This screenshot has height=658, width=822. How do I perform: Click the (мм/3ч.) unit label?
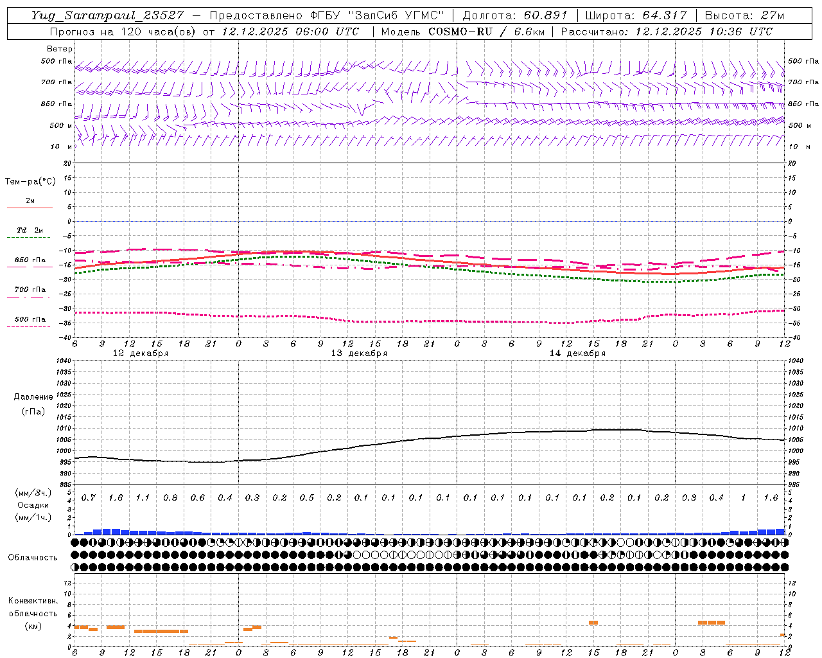33,493
